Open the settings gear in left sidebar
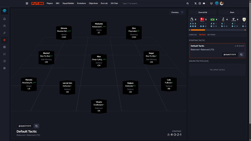251x141 pixels. [4, 68]
